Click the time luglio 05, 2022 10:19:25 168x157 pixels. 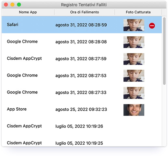click(x=79, y=143)
